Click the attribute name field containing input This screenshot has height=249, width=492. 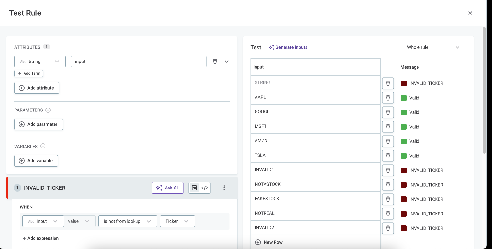pos(138,62)
